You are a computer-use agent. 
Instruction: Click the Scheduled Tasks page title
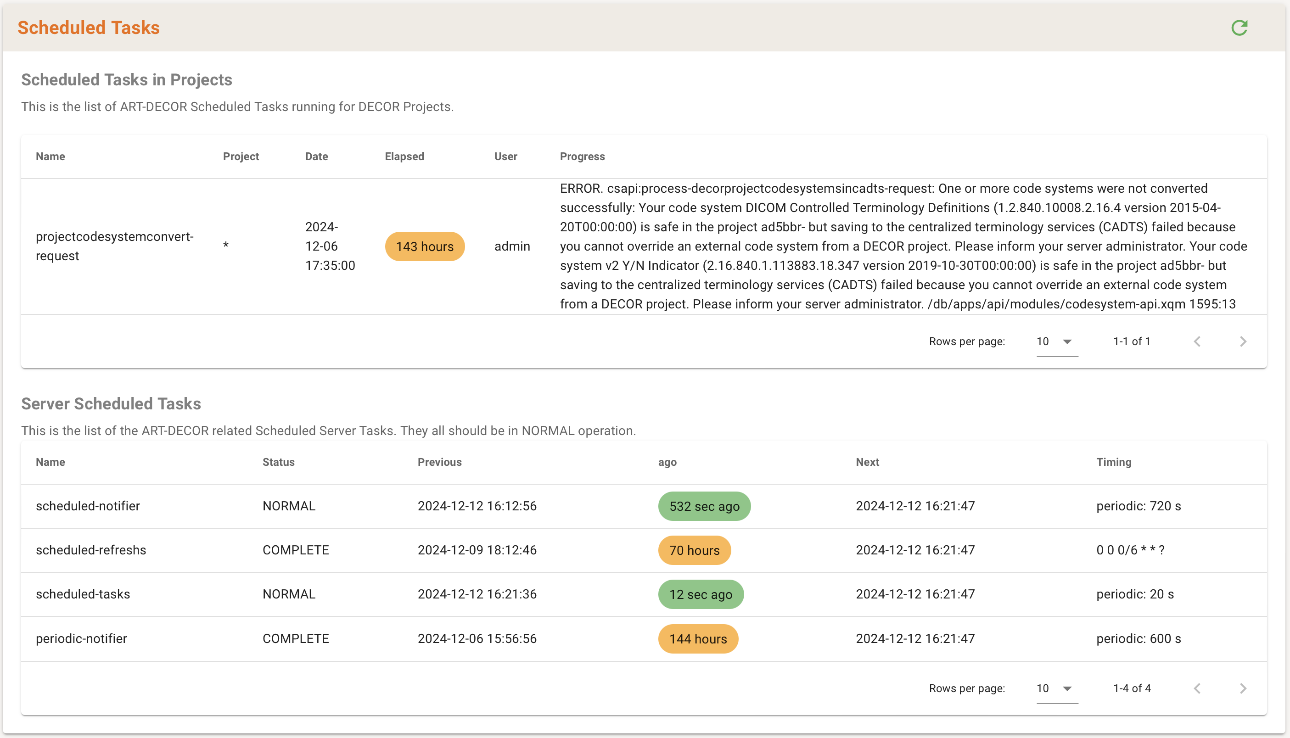(x=89, y=28)
